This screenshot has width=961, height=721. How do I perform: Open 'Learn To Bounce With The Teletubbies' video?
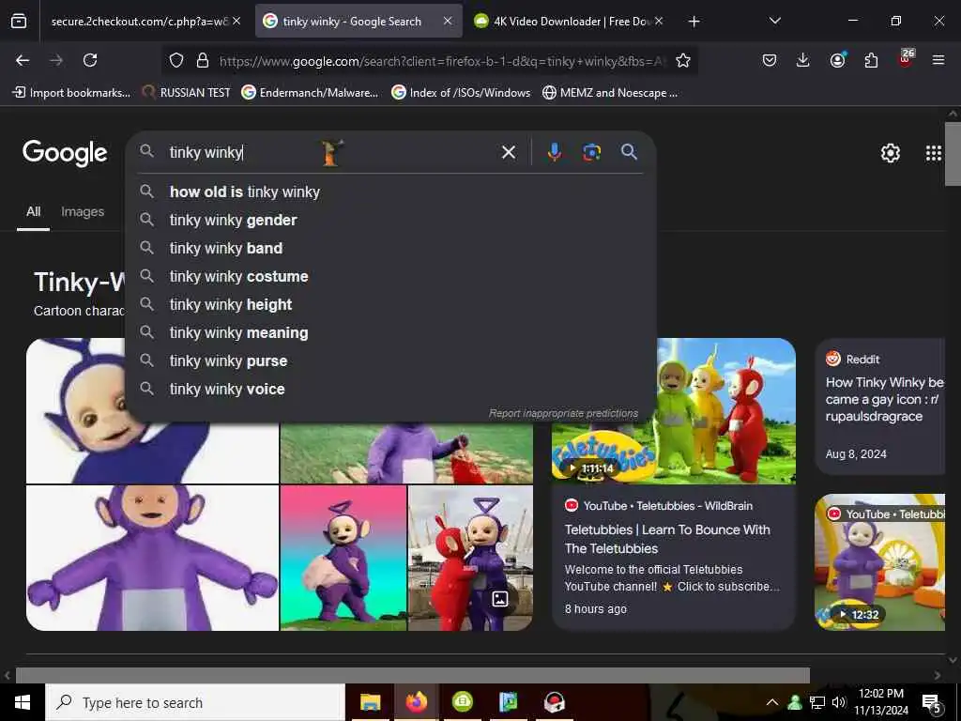[667, 539]
